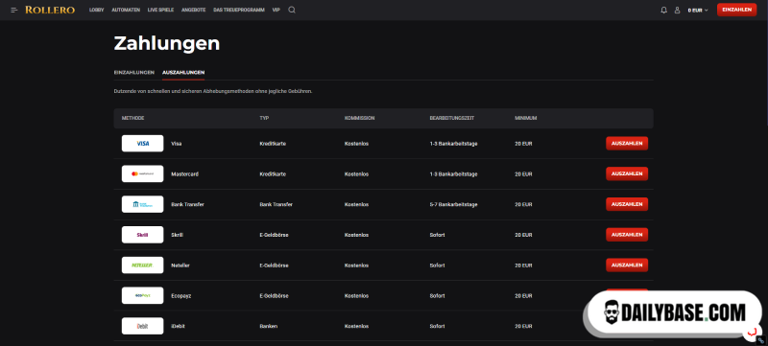Viewport: 768px width, 346px height.
Task: Click Visa's '20 EUR' minimum
Action: (x=523, y=144)
